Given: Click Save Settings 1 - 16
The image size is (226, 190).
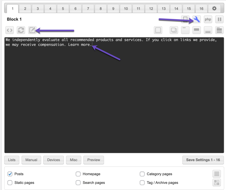Looking at the screenshot, I should (203, 160).
